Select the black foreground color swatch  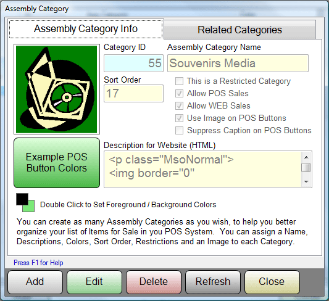pos(22,199)
